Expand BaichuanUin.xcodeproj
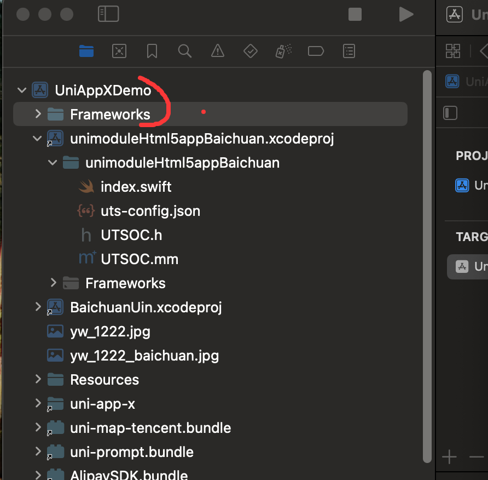The width and height of the screenshot is (488, 480). click(38, 307)
